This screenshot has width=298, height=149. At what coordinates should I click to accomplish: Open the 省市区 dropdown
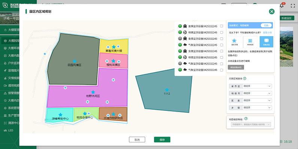click(x=257, y=86)
